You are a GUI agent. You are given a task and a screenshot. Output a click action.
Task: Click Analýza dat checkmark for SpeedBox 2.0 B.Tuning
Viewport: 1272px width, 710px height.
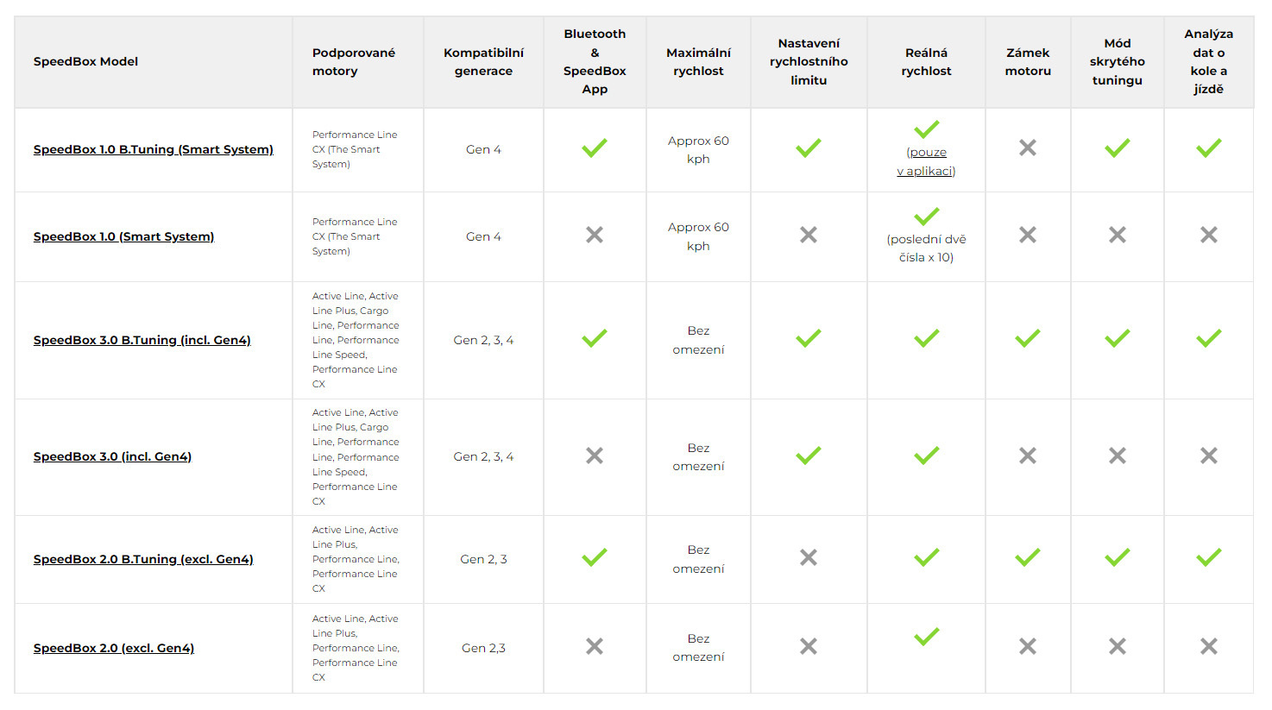click(x=1208, y=558)
